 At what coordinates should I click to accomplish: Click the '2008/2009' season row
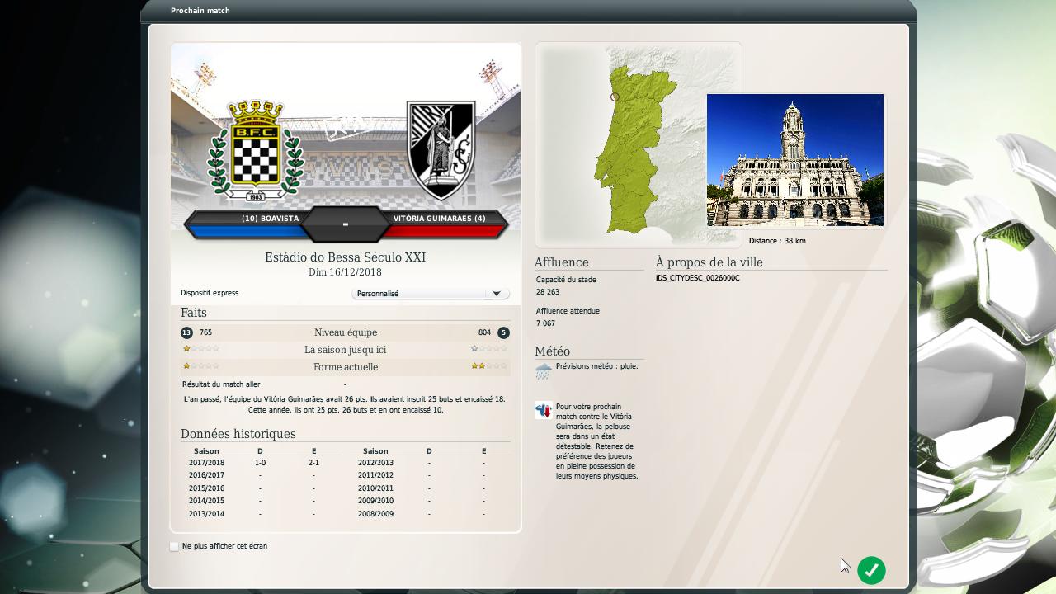(429, 514)
